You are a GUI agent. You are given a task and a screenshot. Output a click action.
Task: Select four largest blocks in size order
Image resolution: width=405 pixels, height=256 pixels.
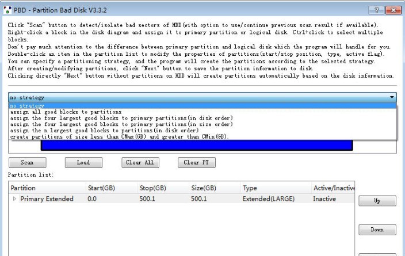202,124
